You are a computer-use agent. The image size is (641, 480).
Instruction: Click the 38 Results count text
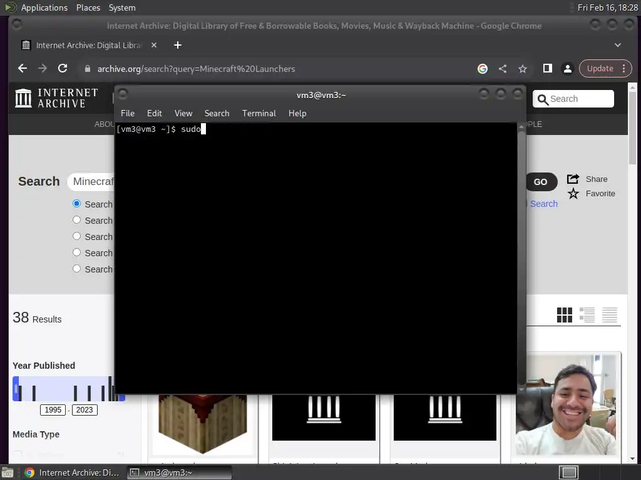[37, 318]
